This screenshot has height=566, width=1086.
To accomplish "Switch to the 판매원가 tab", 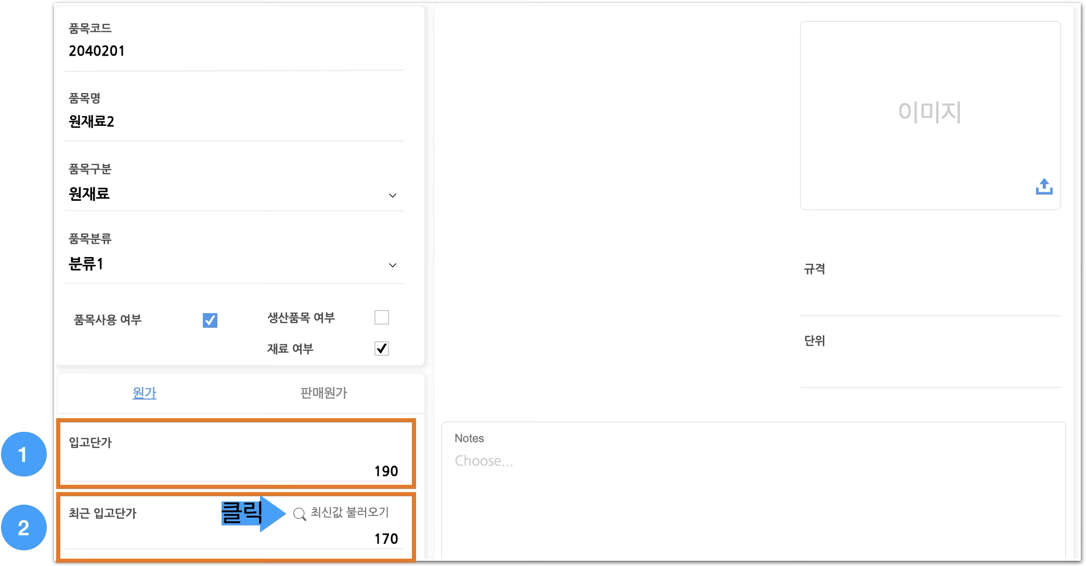I will [x=324, y=393].
